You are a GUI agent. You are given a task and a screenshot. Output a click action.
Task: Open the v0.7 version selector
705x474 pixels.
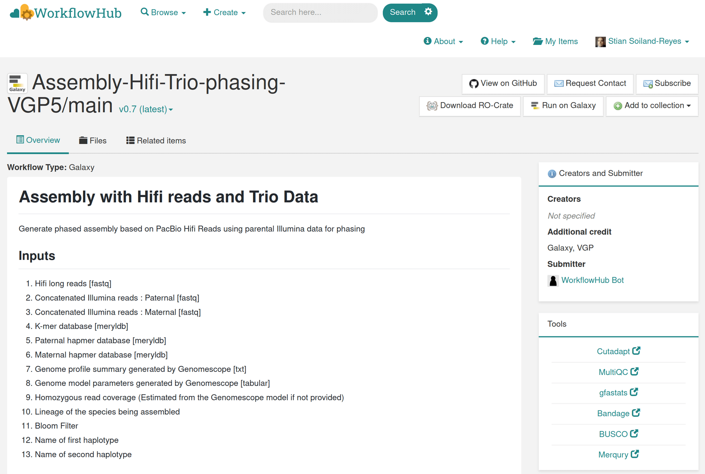tap(146, 109)
